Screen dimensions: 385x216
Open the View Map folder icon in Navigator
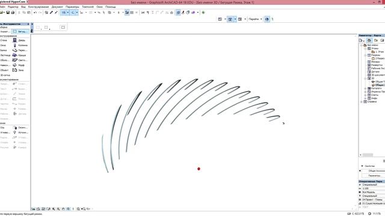pos(376,40)
